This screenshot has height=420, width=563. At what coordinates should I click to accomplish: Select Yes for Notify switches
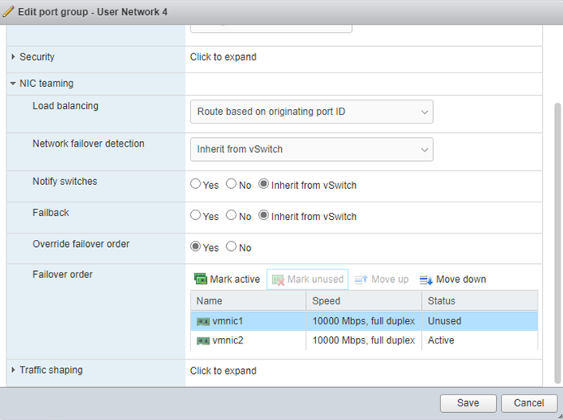196,184
